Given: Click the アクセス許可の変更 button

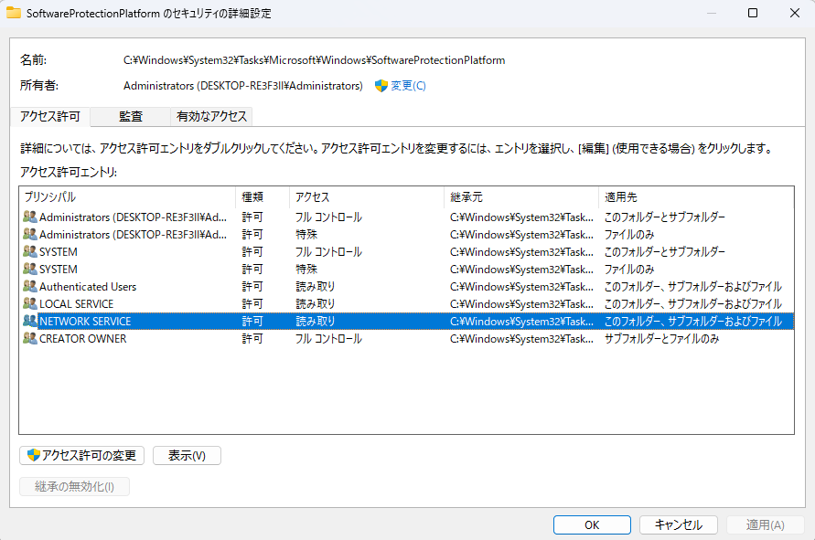Looking at the screenshot, I should tap(81, 455).
